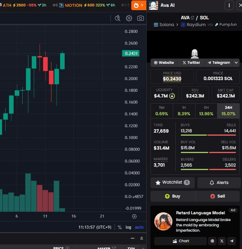Screen dimensions: 242x249
Task: Open the three-dot options menu for Ava AI
Action: click(229, 5)
